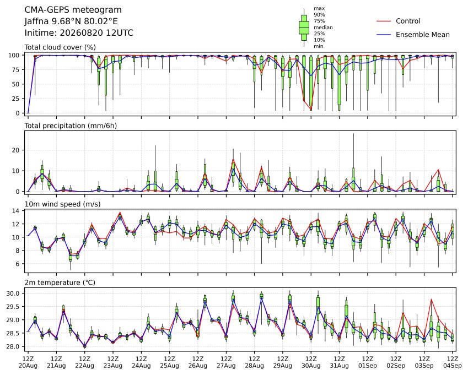
Task: Click the 12Z 04Sep time axis label
Action: pyautogui.click(x=453, y=362)
